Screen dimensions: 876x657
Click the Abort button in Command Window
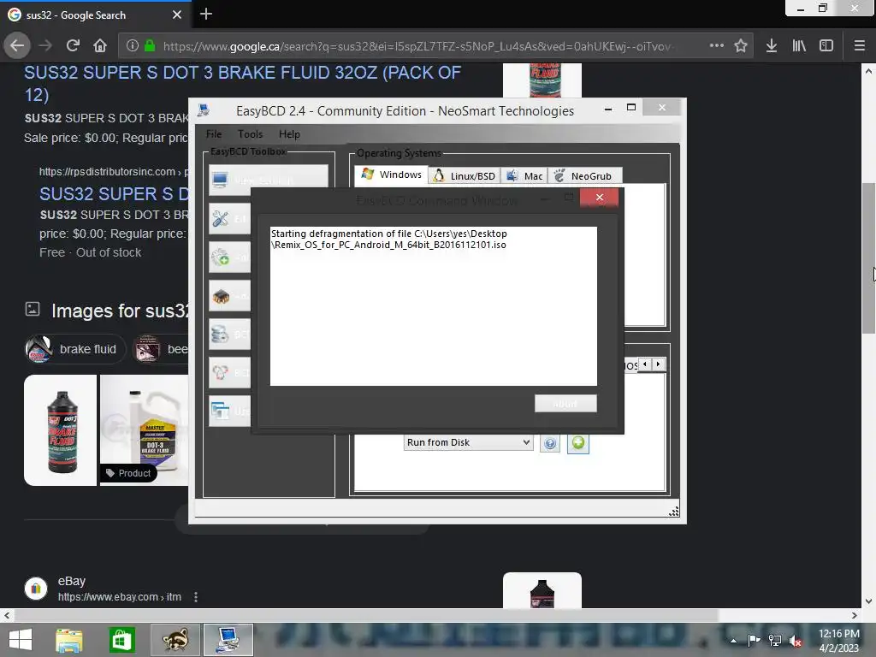(565, 404)
